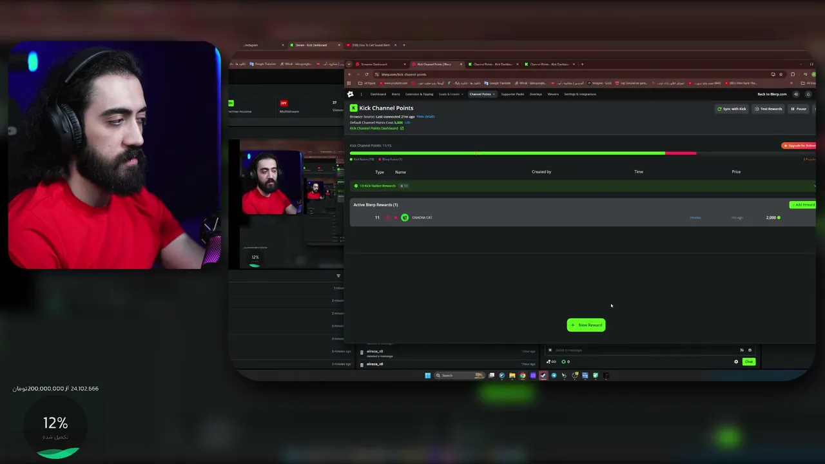The width and height of the screenshot is (825, 464).
Task: Open the Kick Channel Points Dashboard link
Action: [374, 128]
